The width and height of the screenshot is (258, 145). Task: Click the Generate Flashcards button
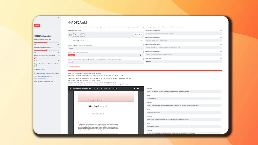pyautogui.click(x=74, y=67)
